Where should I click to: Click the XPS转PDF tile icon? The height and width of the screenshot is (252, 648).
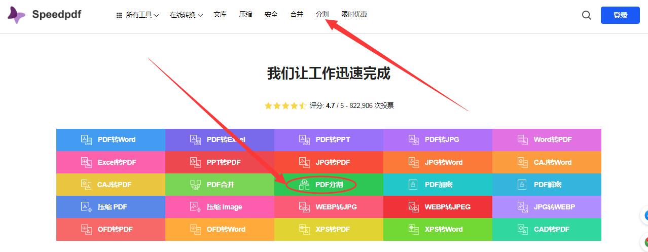click(305, 229)
